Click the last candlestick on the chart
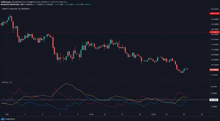 pyautogui.click(x=187, y=69)
